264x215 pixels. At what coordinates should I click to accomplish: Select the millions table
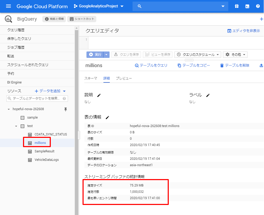coord(40,143)
